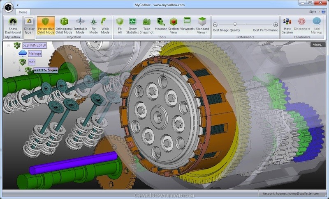Screen dimensions: 329x199
Task: Click minus icon for Best Image Quality
Action: click(215, 25)
